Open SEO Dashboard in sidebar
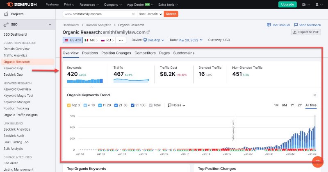This screenshot has height=172, width=328. [15, 34]
